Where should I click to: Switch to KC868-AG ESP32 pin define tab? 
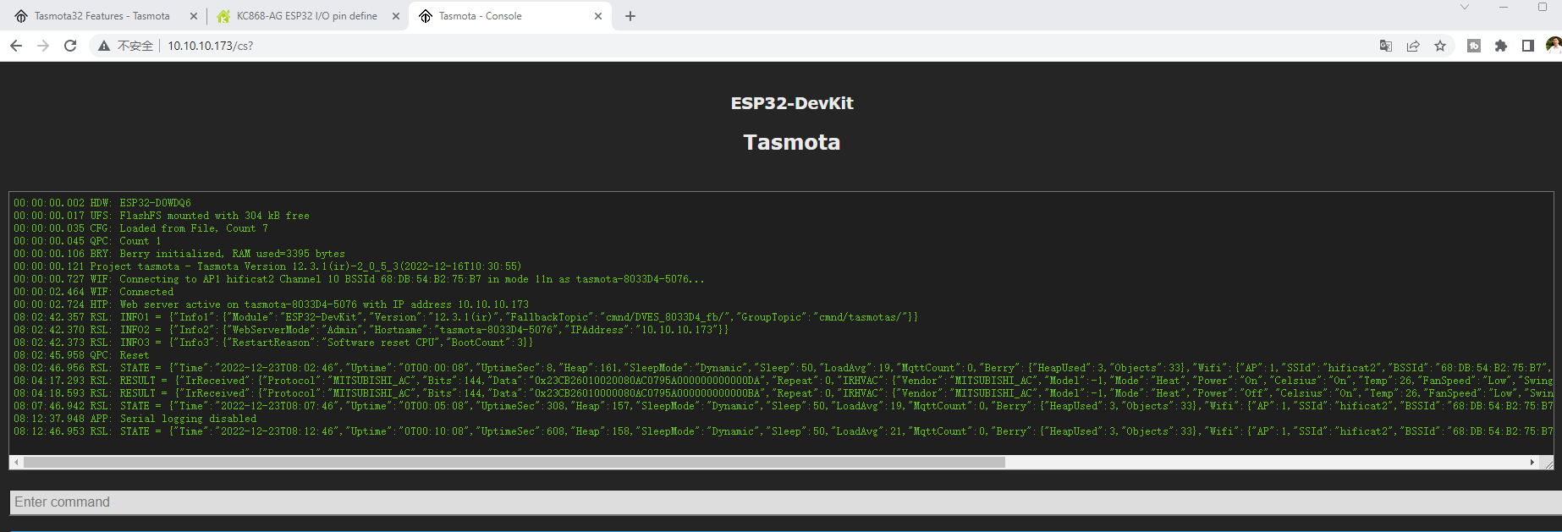[x=306, y=16]
